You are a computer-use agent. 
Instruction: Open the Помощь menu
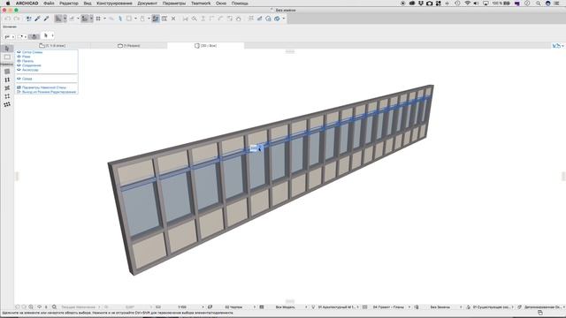click(x=240, y=4)
